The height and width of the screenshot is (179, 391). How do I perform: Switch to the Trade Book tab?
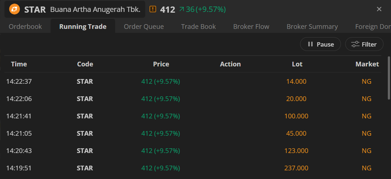tap(199, 27)
